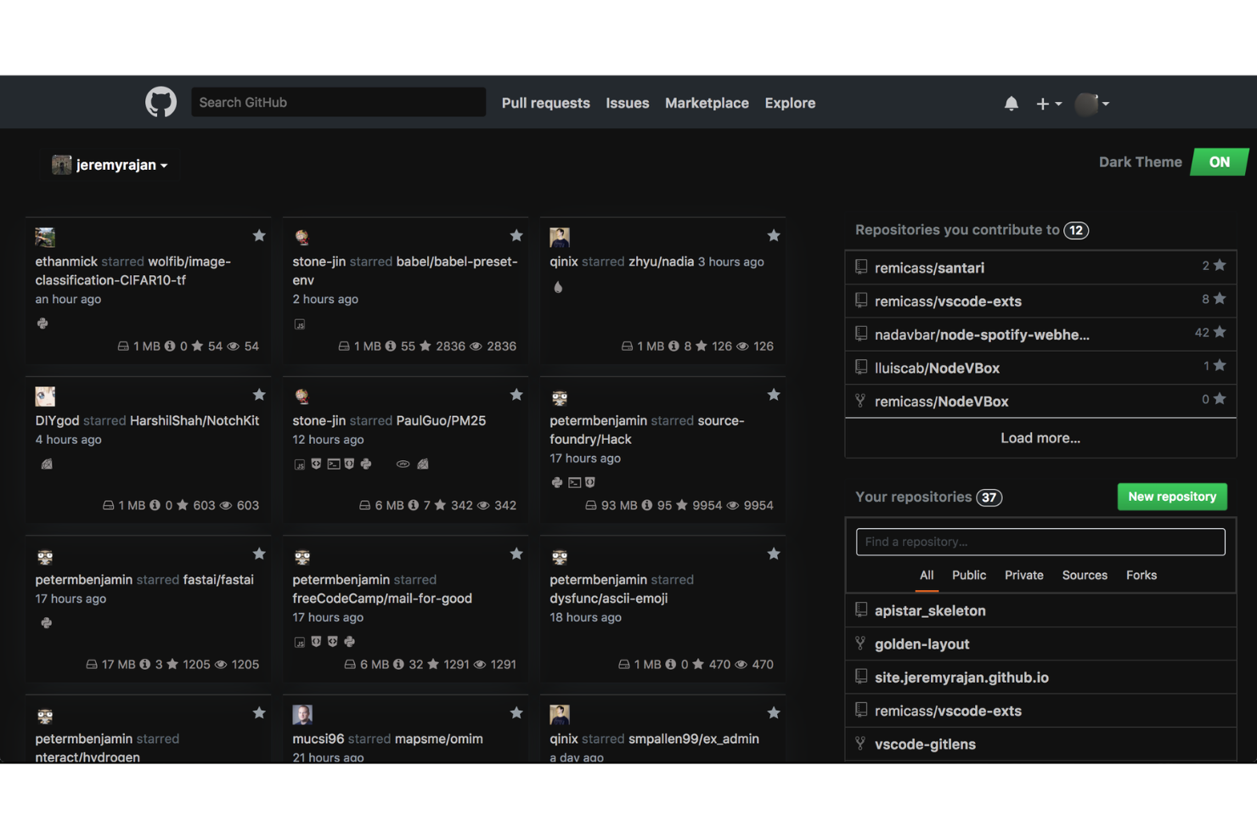The width and height of the screenshot is (1257, 838).
Task: Switch to the Private repositories tab
Action: pos(1024,575)
